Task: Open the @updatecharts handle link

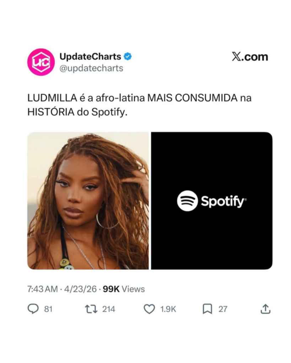Action: 91,68
